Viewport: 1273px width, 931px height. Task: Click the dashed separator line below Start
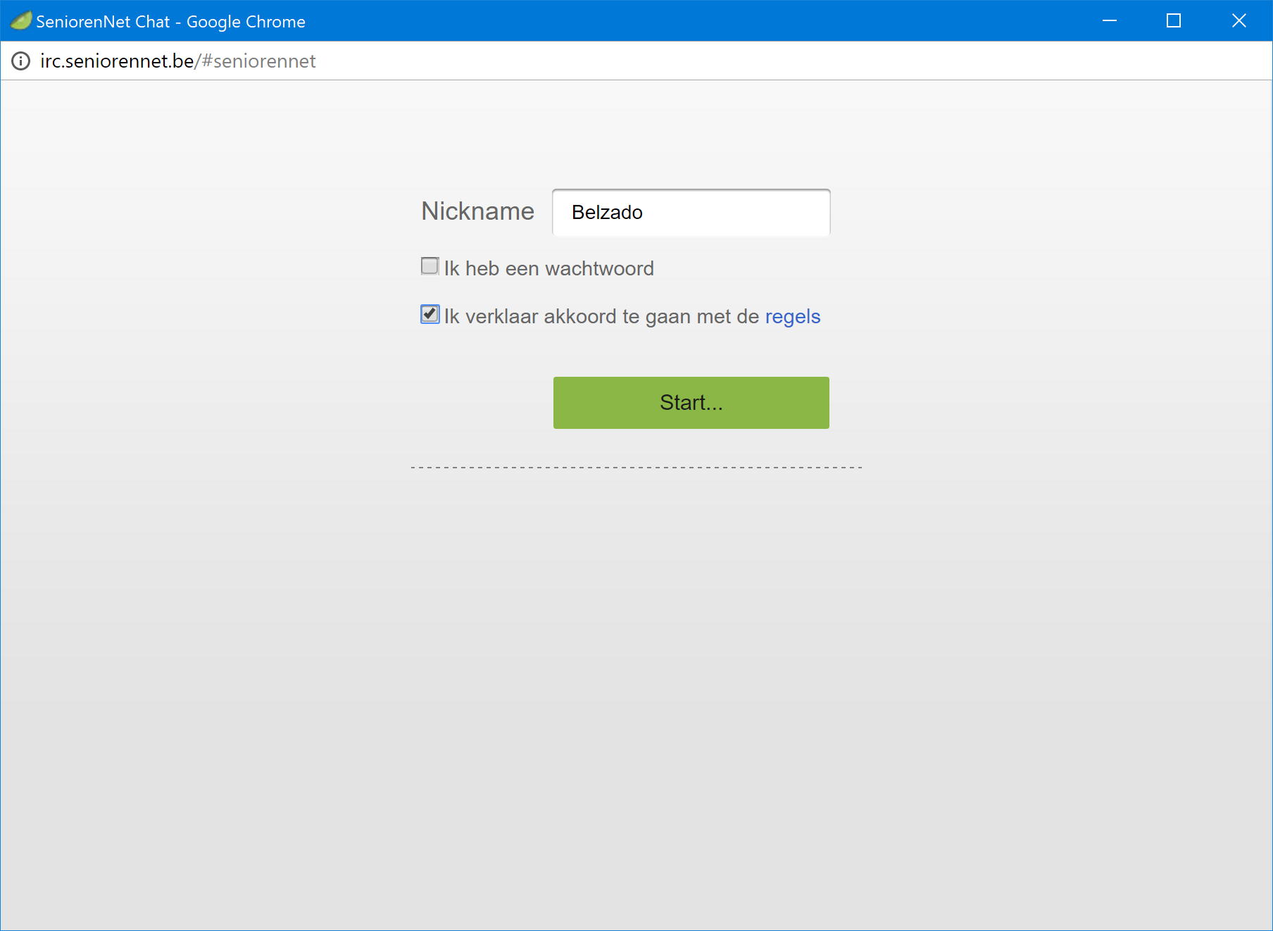pyautogui.click(x=636, y=467)
